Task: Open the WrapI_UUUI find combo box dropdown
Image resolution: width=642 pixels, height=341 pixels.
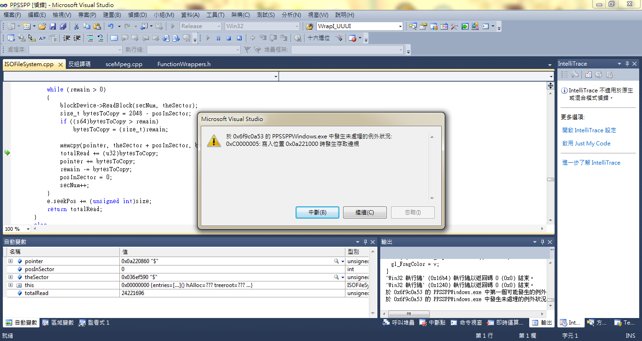Action: click(400, 26)
